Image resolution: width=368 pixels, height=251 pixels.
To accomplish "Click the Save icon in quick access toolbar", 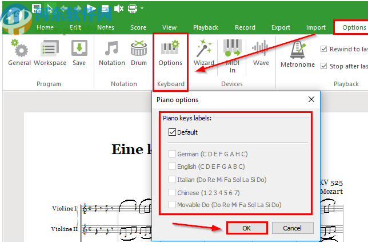I will [37, 9].
